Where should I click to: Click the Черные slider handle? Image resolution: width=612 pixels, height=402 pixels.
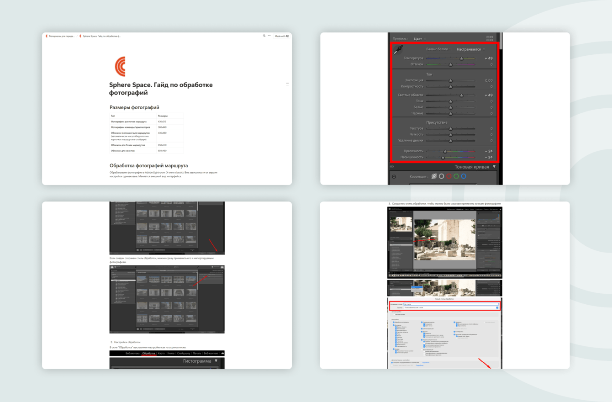450,113
